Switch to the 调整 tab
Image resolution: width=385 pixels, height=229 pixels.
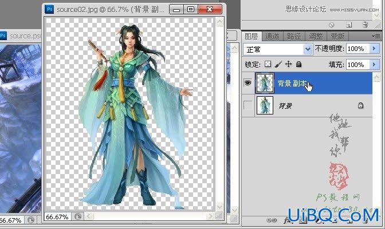316,36
